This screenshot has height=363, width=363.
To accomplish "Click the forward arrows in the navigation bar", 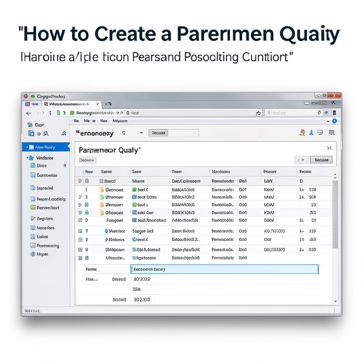I will coord(41,113).
